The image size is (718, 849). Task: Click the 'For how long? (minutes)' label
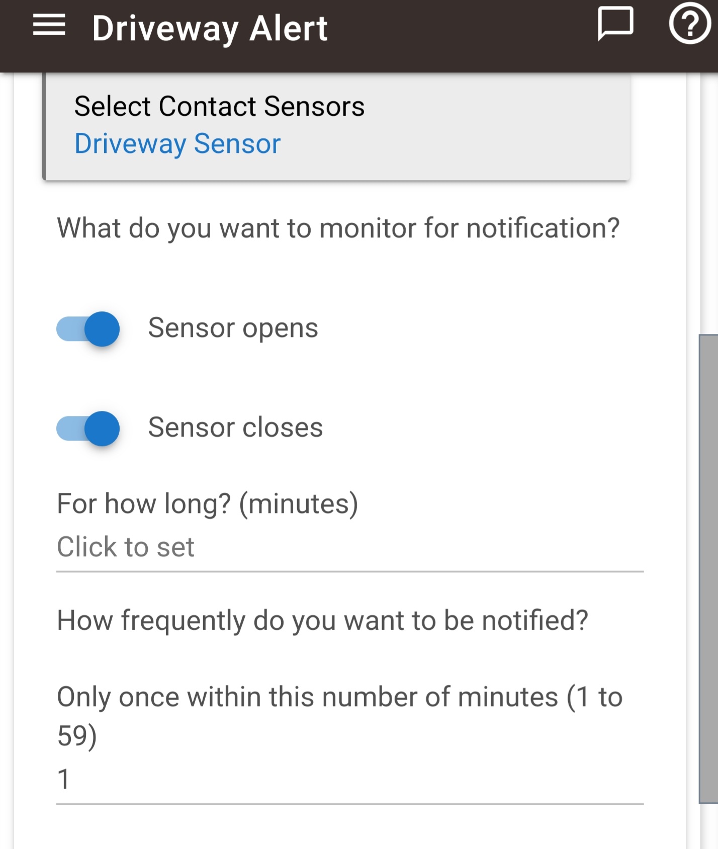coord(208,504)
